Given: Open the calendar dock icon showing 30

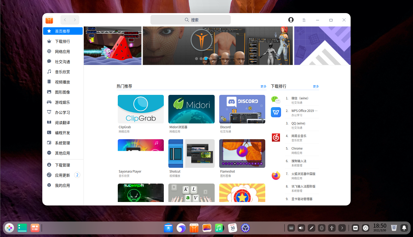Looking at the screenshot, I should (x=233, y=228).
